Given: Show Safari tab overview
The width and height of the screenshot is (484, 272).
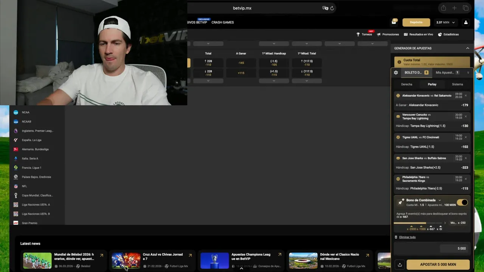Looking at the screenshot, I should tap(465, 8).
